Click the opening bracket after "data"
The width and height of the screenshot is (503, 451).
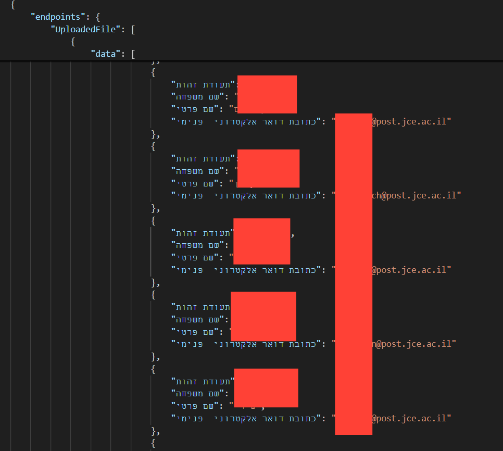133,54
